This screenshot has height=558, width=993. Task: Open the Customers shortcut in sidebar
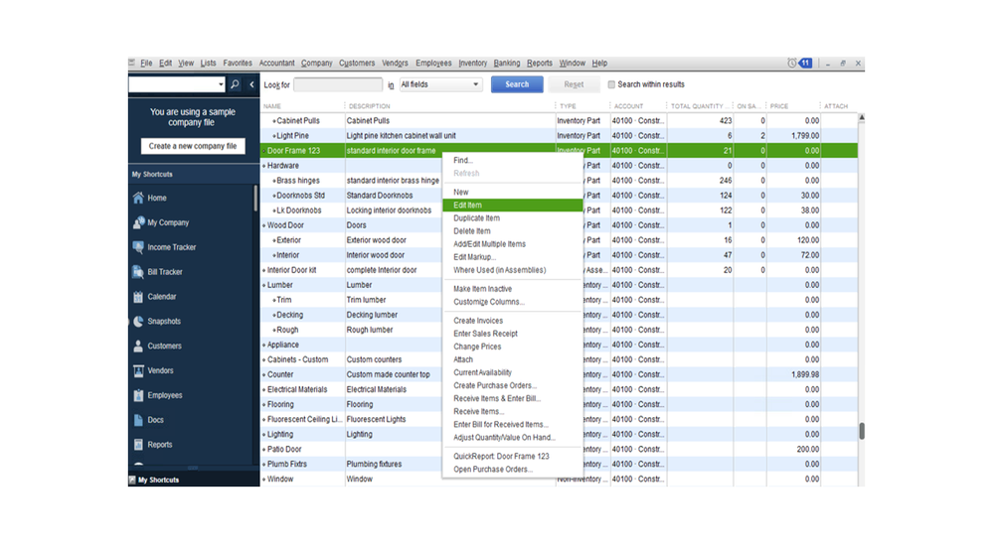tap(164, 347)
